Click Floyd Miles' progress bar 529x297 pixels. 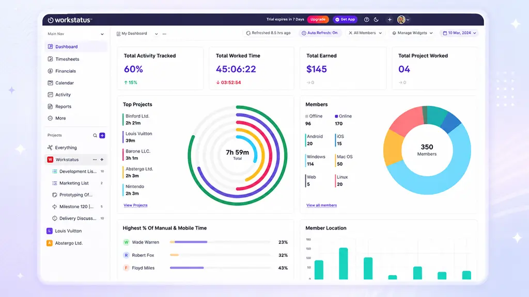220,268
